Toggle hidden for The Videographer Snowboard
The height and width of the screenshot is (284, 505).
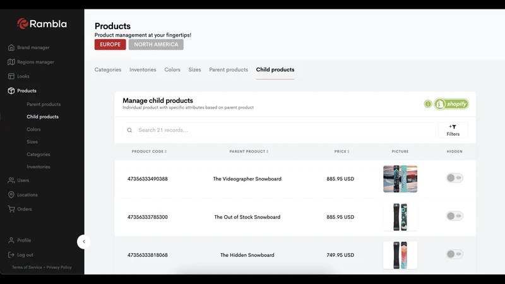pos(454,178)
